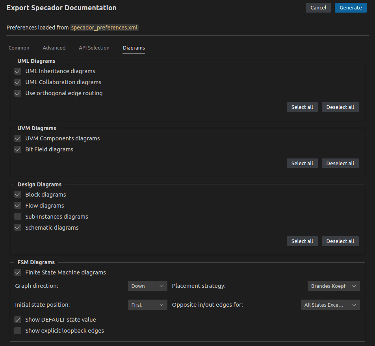Enable UML Inheritance diagrams

click(18, 71)
